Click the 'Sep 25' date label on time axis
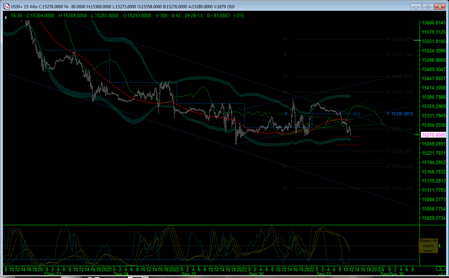This screenshot has height=278, width=449. point(189,274)
